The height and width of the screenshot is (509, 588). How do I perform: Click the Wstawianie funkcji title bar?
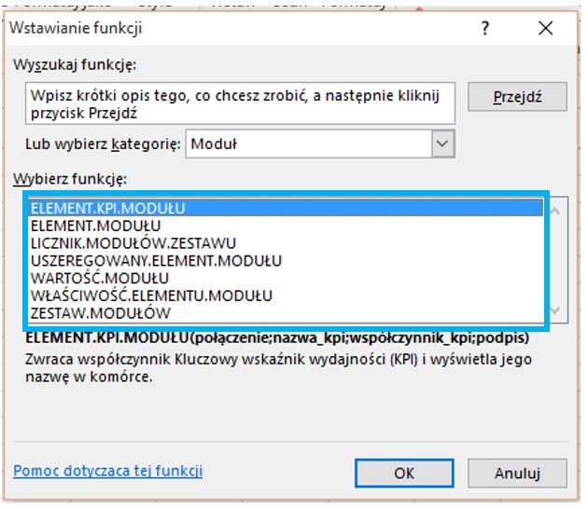pos(233,29)
